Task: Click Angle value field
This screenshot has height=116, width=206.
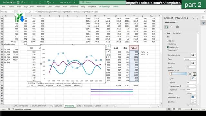Action: point(190,67)
